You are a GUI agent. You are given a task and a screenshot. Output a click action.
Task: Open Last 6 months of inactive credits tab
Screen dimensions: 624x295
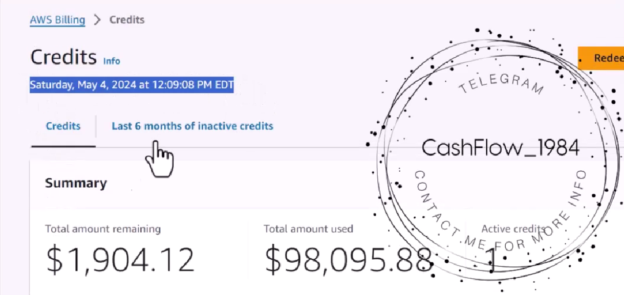[192, 126]
